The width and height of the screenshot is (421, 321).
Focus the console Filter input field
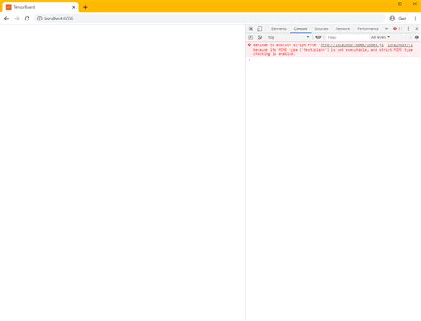pos(346,37)
